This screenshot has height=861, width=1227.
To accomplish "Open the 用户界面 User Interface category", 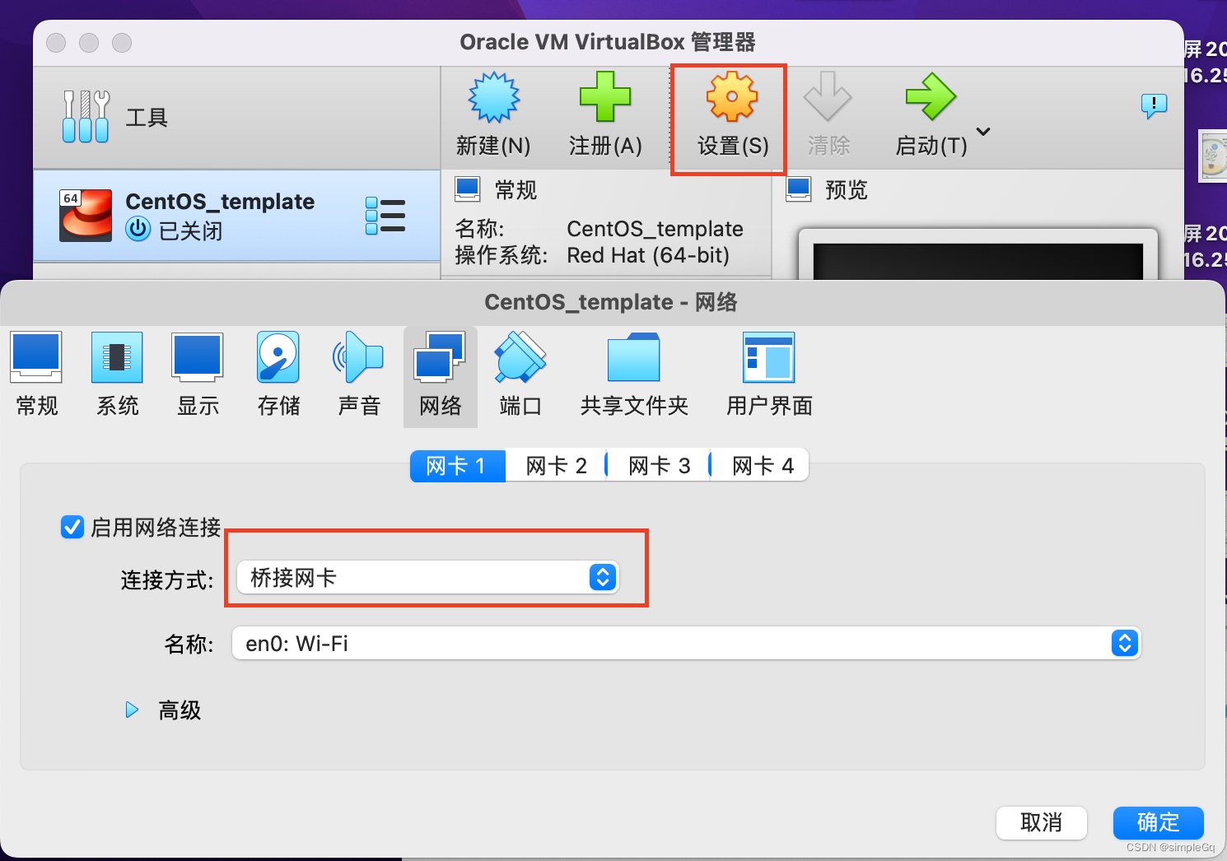I will 769,375.
